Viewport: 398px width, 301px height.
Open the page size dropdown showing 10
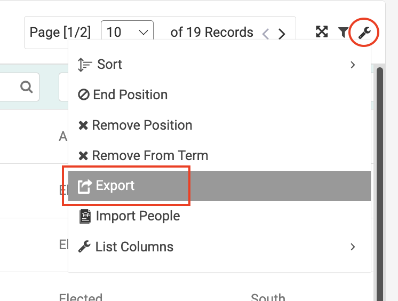point(127,31)
